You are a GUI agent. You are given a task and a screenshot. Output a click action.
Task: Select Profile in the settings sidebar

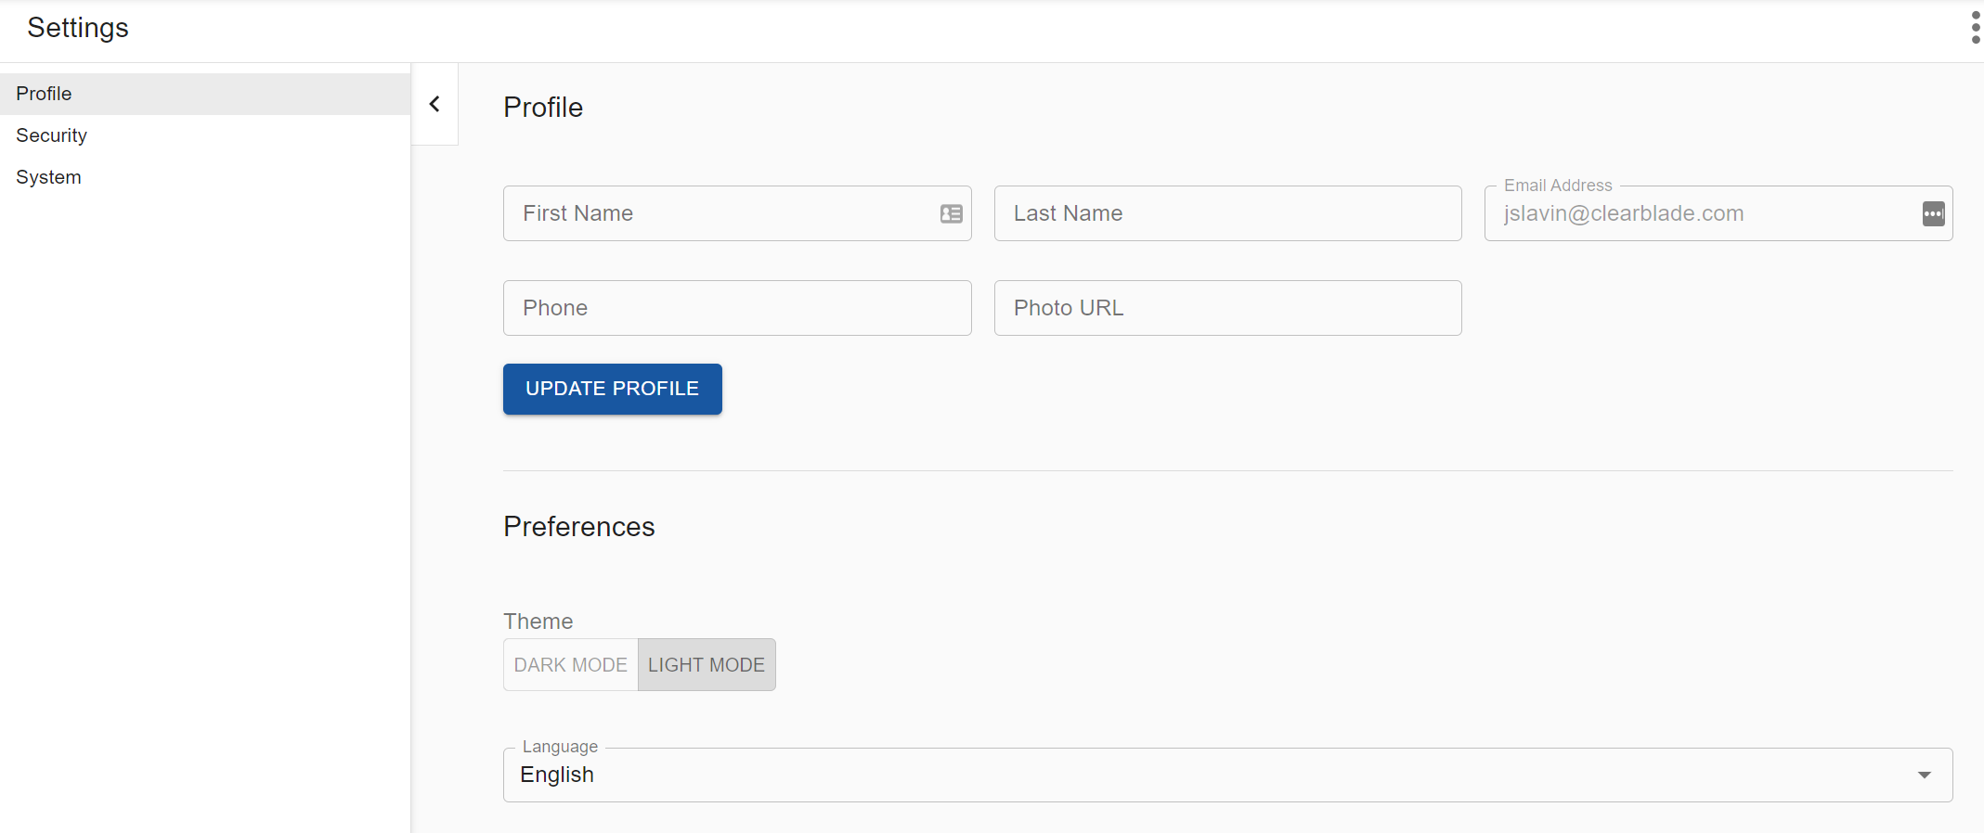tap(44, 94)
